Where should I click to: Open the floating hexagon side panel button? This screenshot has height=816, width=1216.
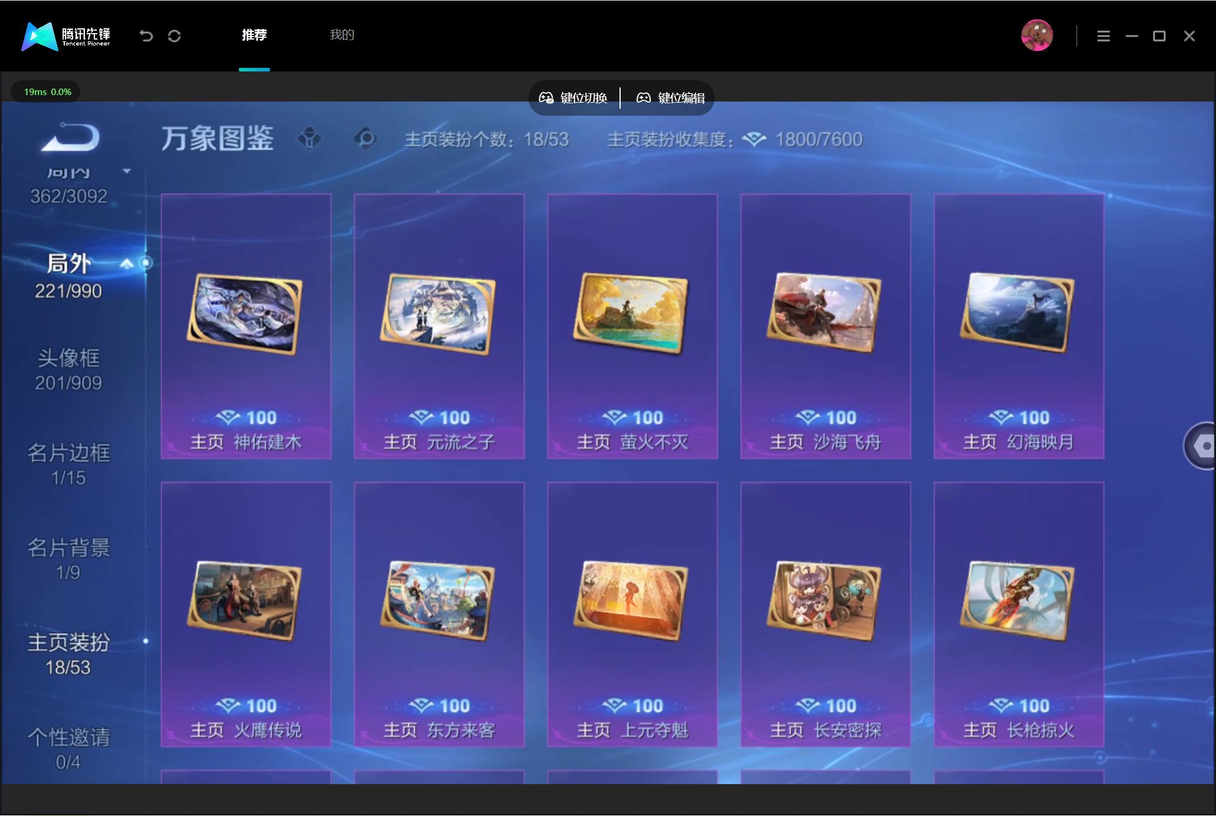click(x=1199, y=446)
